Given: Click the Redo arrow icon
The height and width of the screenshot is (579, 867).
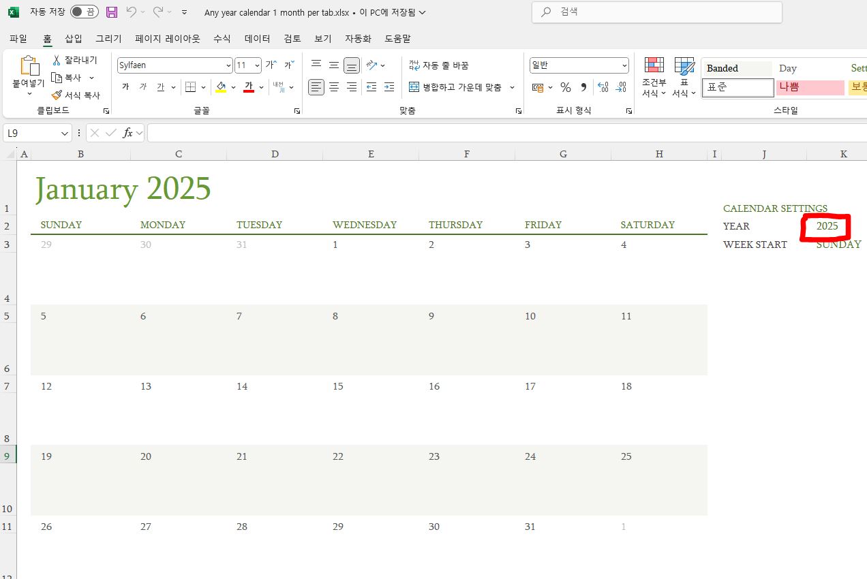Looking at the screenshot, I should pyautogui.click(x=158, y=12).
